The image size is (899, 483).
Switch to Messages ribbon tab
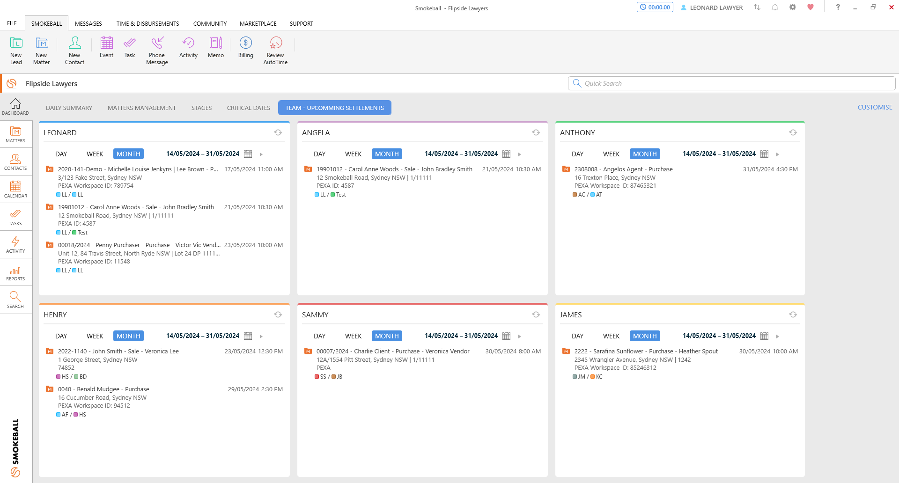(x=88, y=24)
